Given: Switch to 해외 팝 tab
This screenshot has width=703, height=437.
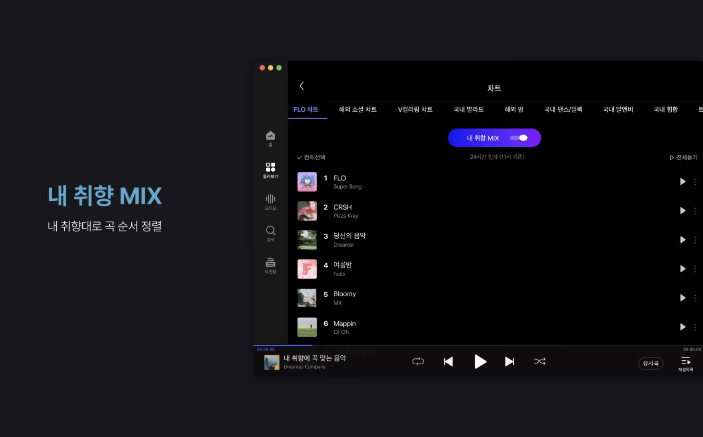Looking at the screenshot, I should point(514,109).
